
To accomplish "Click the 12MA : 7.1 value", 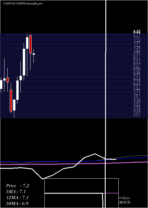I will click(17, 198).
